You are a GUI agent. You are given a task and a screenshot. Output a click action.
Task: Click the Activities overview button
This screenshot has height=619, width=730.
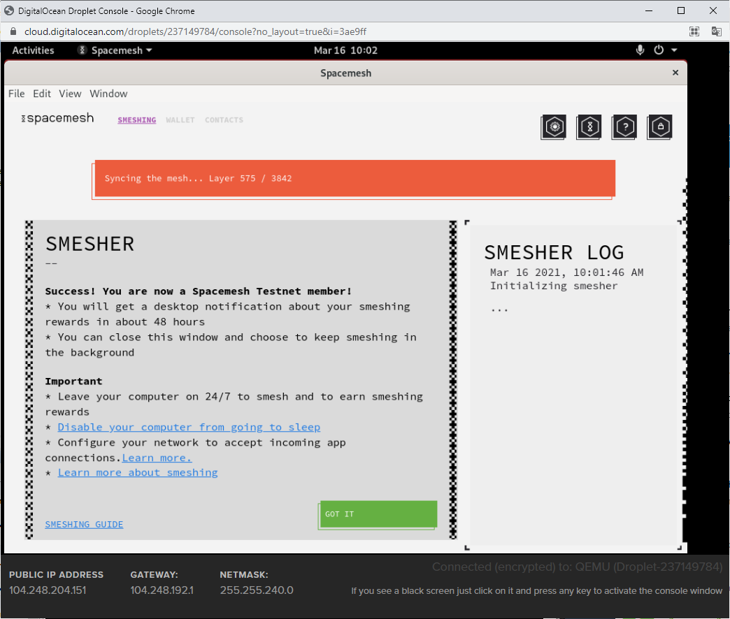tap(33, 50)
